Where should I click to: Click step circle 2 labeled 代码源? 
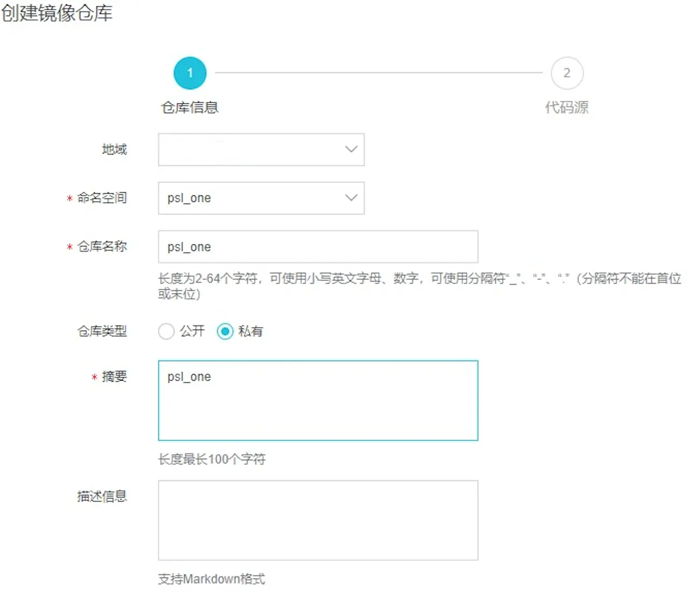point(567,73)
